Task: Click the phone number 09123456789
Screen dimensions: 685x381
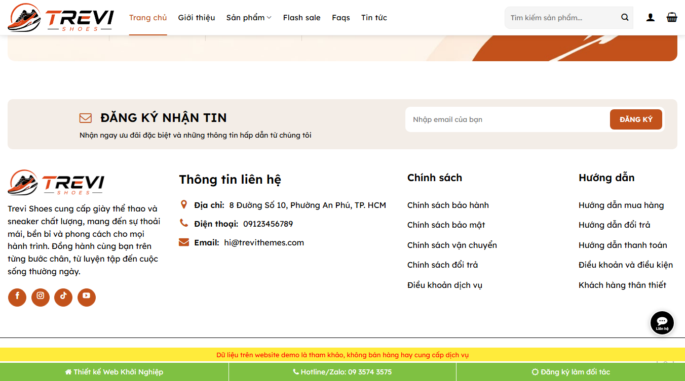Action: [x=268, y=224]
